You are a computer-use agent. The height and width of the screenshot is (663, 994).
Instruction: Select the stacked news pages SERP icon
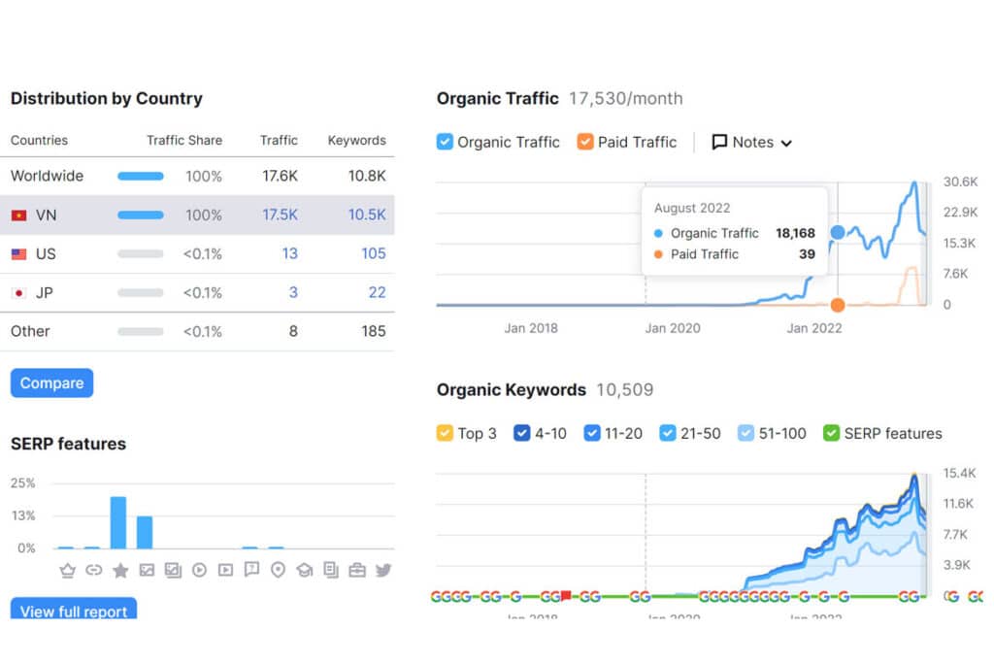point(331,570)
